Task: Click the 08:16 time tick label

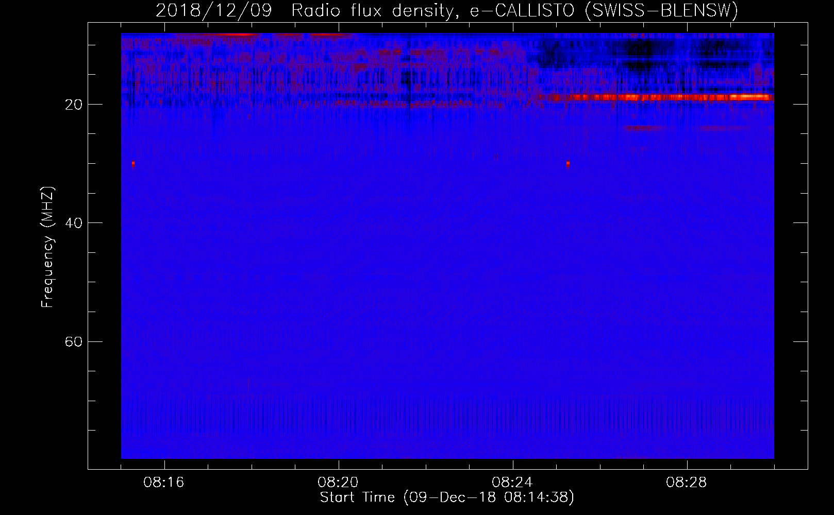Action: 164,483
